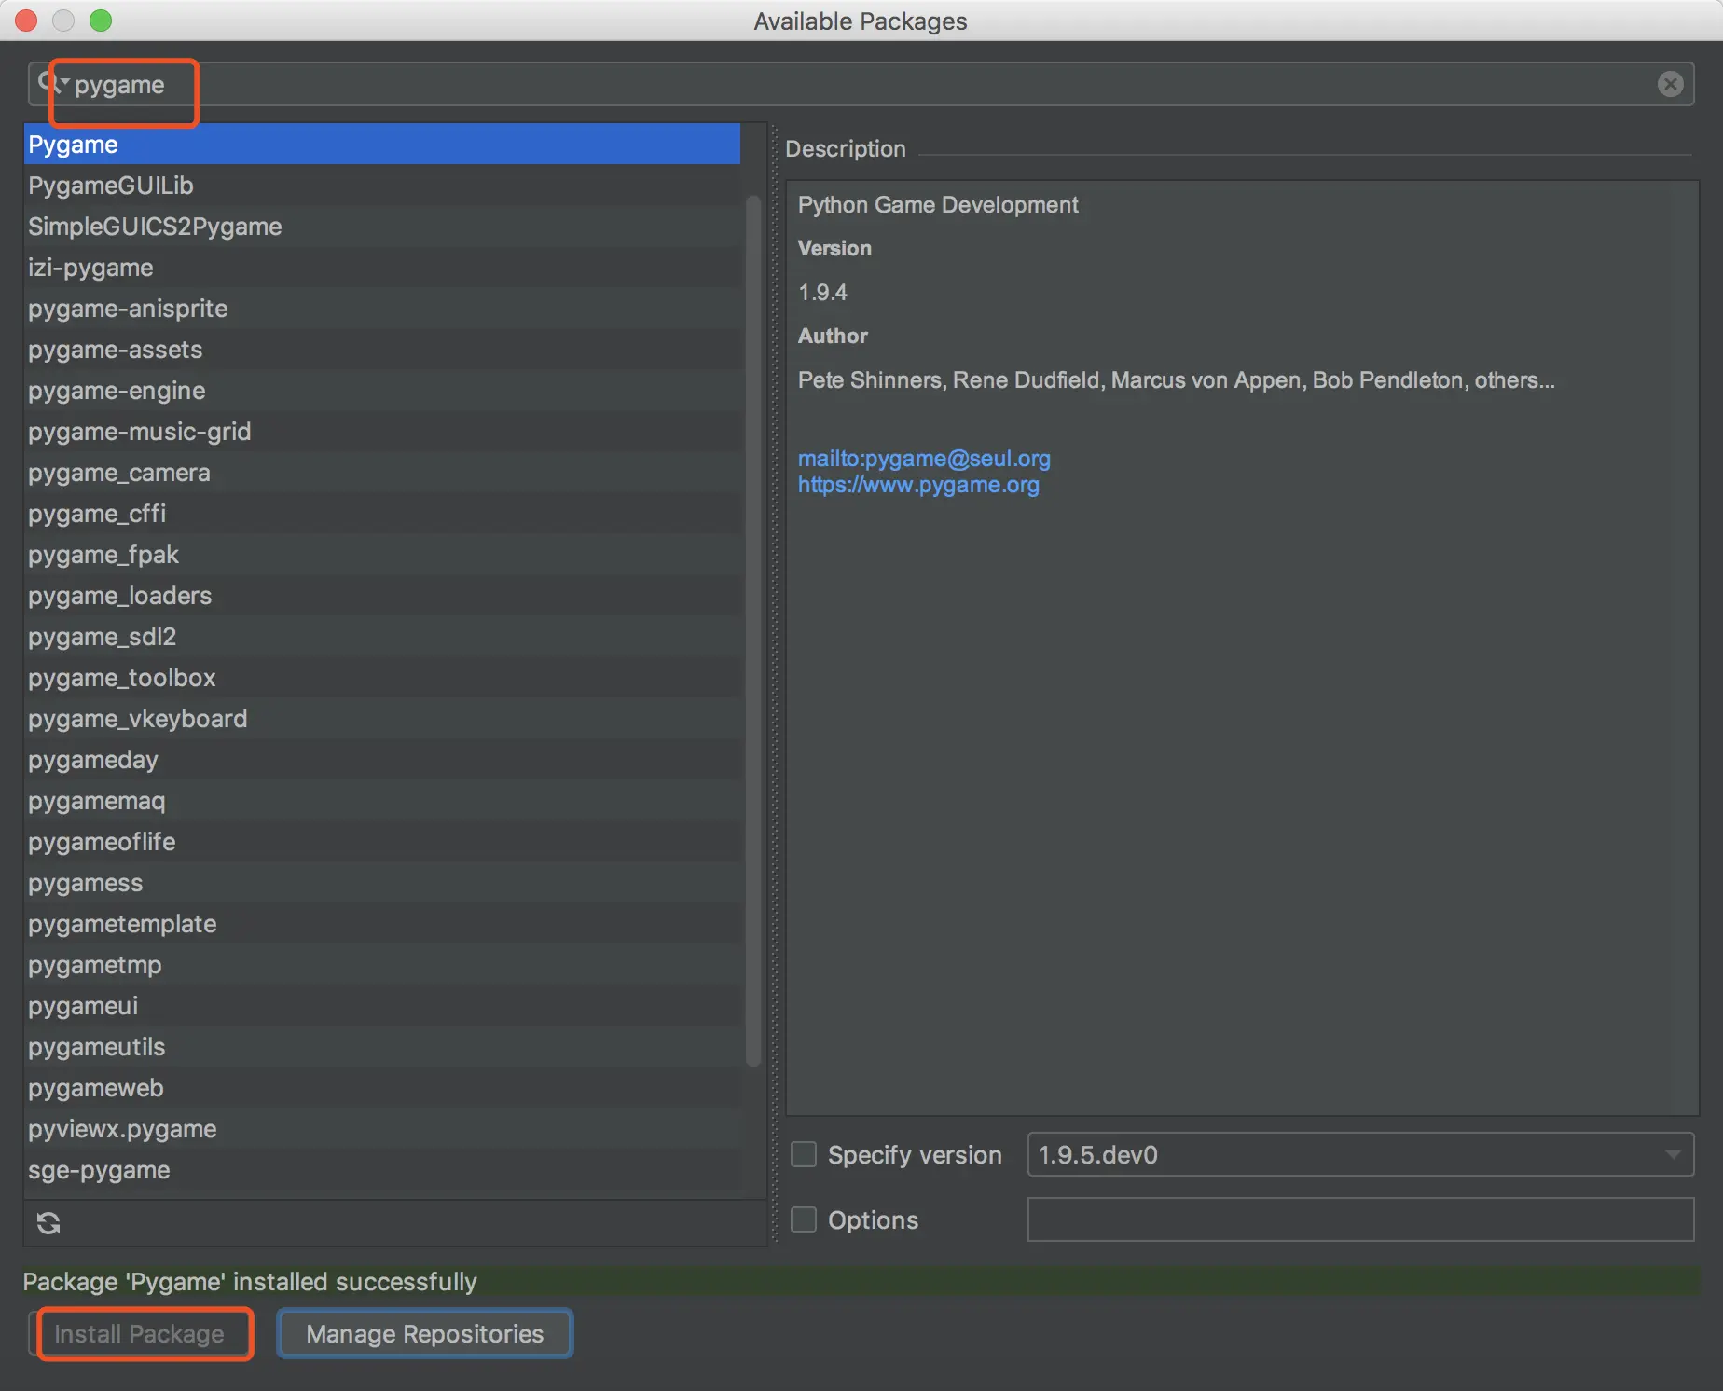Select pygame-music-grid package
Viewport: 1723px width, 1391px height.
382,432
